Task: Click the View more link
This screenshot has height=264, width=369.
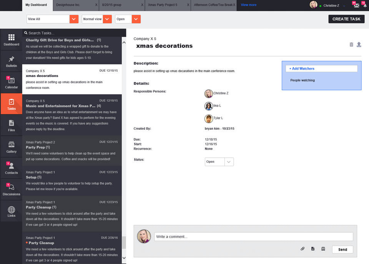Action: pyautogui.click(x=249, y=5)
